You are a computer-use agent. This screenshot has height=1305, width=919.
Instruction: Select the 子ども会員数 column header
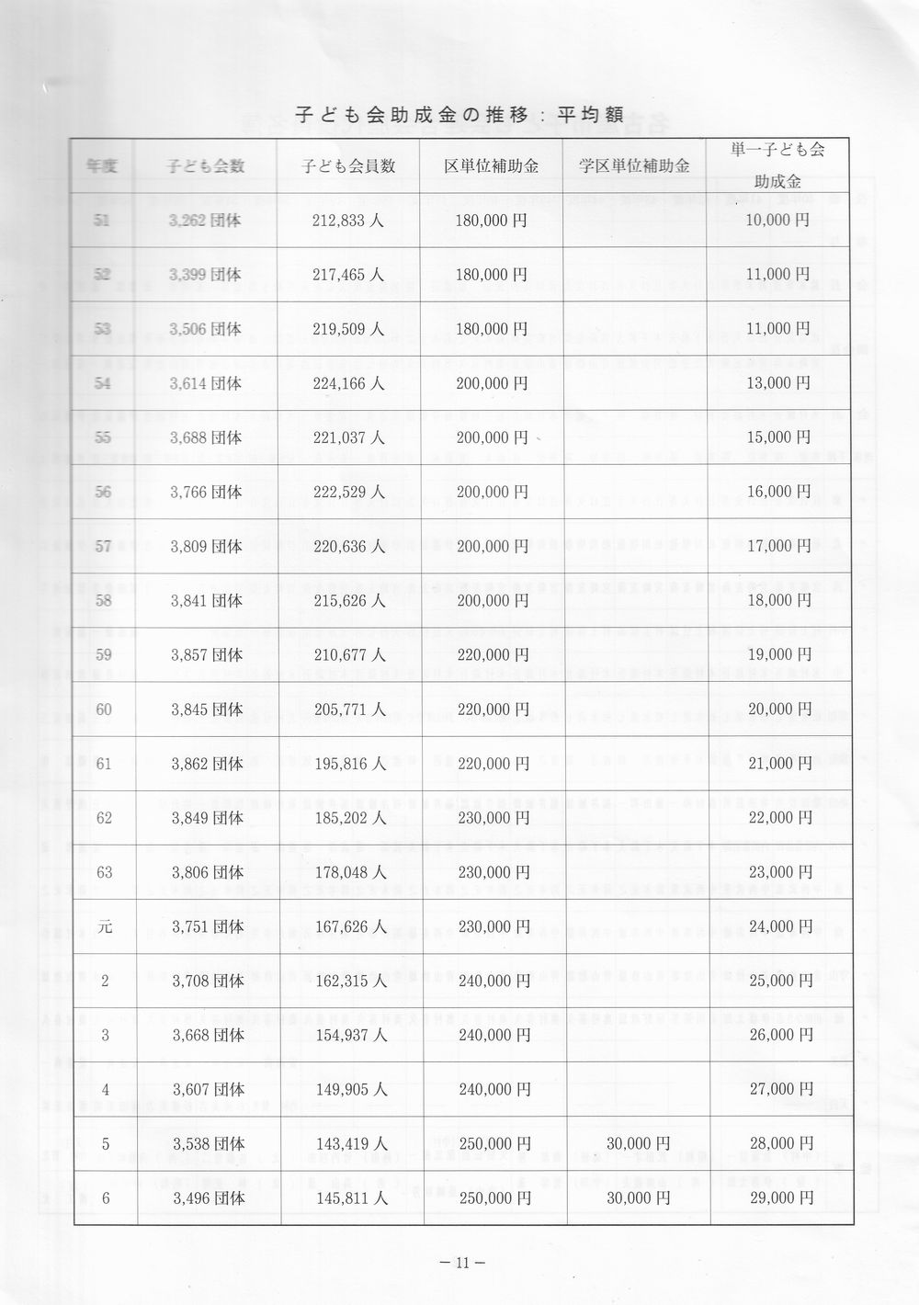[348, 166]
